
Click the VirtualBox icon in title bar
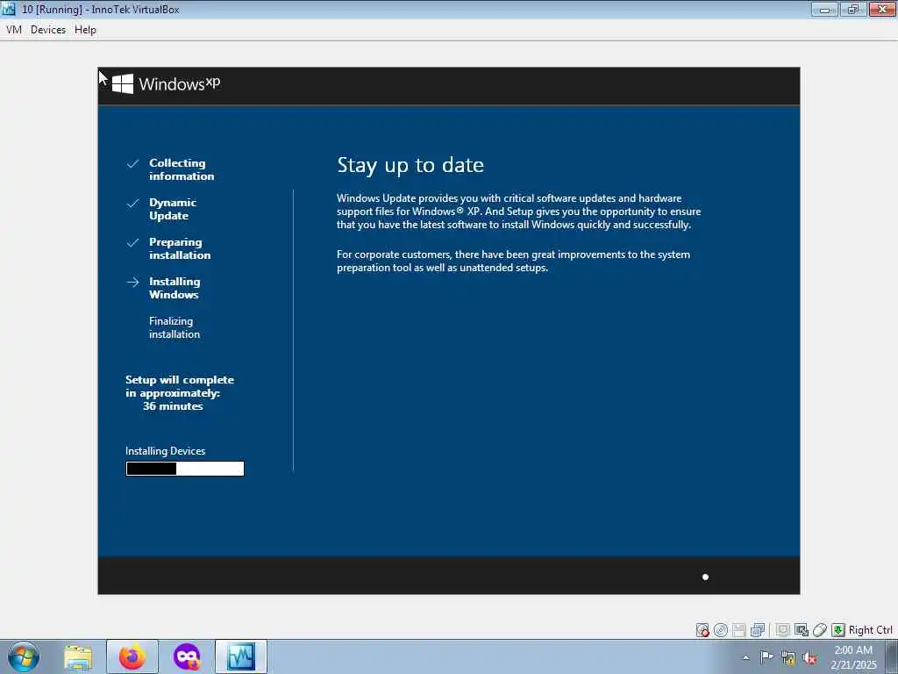9,9
